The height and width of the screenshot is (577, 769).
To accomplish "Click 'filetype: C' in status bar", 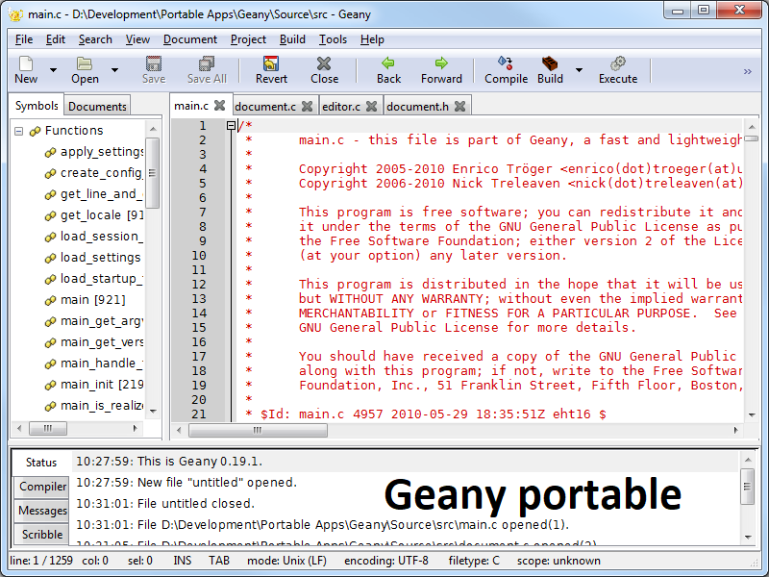I will point(474,561).
